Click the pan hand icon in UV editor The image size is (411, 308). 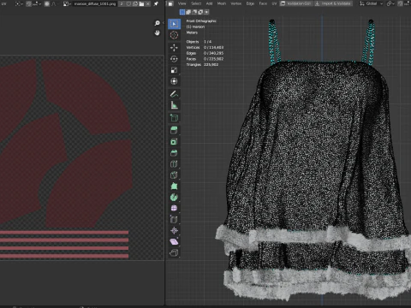pos(157,33)
